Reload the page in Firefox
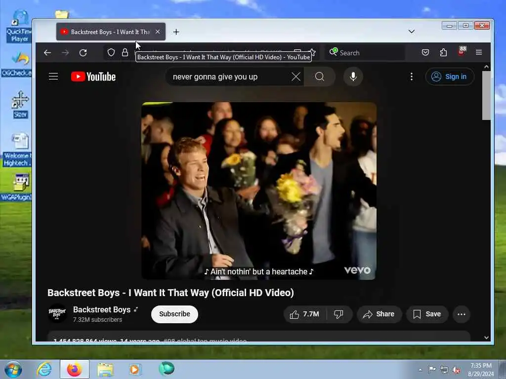This screenshot has height=379, width=506. (x=83, y=52)
